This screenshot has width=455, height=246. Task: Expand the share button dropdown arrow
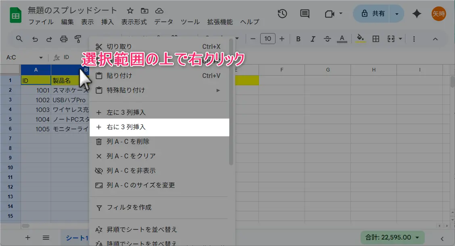pos(397,14)
